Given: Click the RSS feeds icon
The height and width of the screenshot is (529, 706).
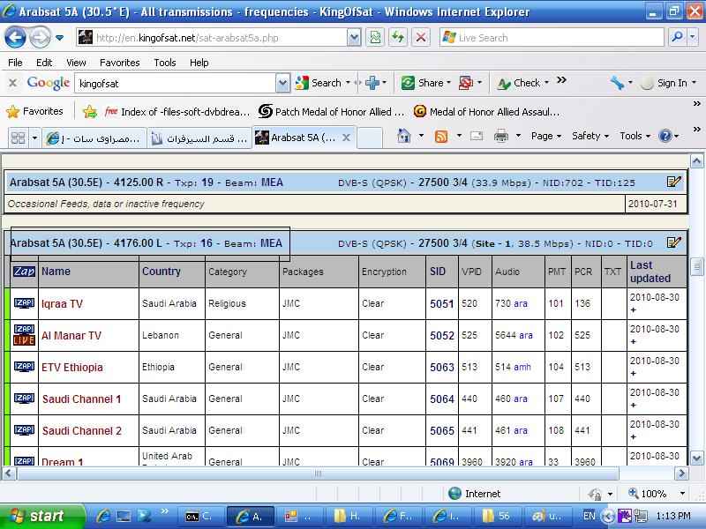Looking at the screenshot, I should tap(440, 137).
